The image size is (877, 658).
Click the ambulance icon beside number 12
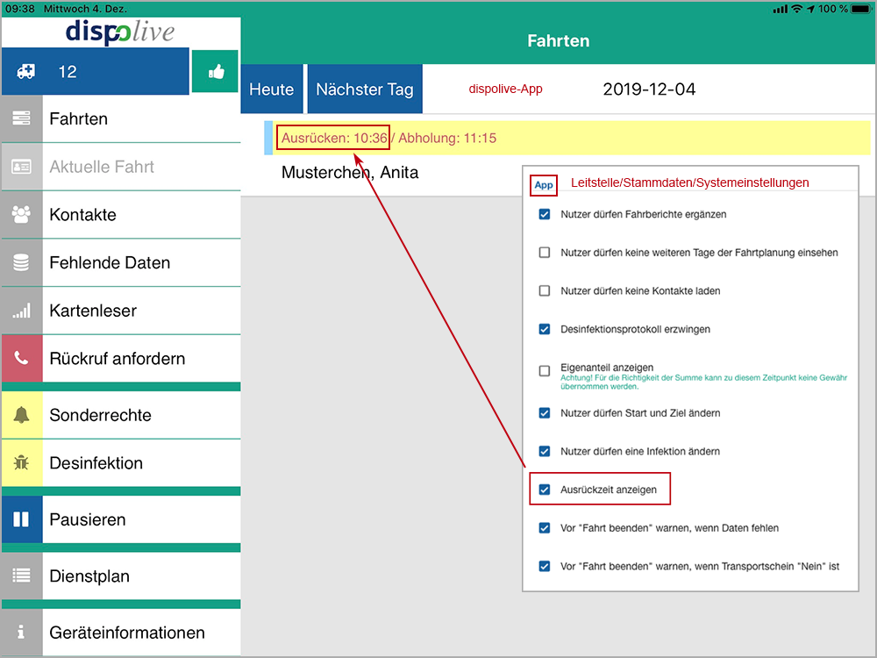click(23, 72)
